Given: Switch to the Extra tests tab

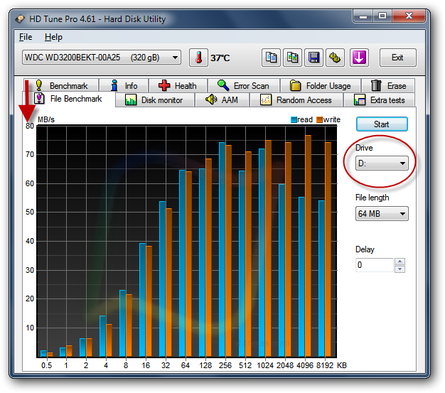Looking at the screenshot, I should (x=380, y=100).
